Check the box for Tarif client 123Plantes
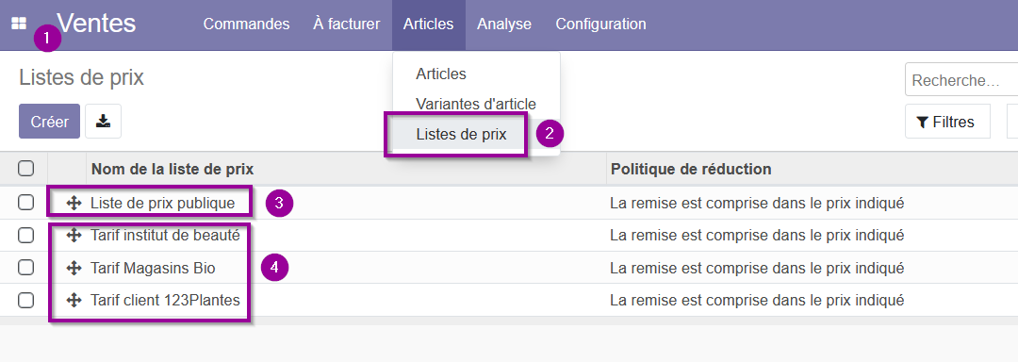This screenshot has height=362, width=1018. (x=26, y=300)
